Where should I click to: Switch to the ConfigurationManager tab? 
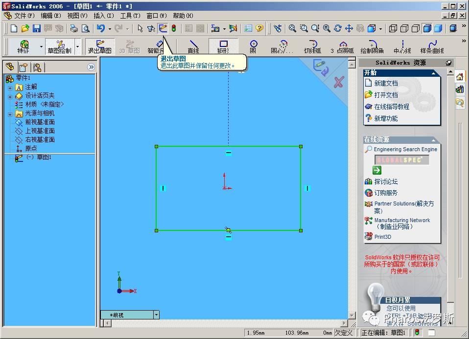pyautogui.click(x=37, y=67)
